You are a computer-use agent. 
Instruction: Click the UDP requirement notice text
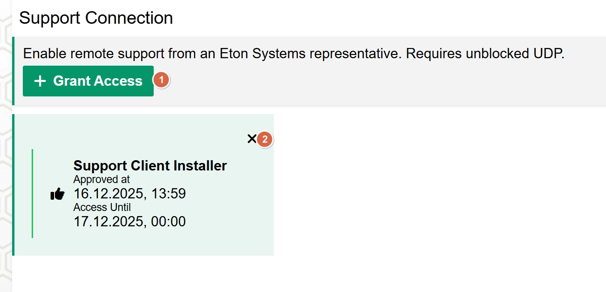click(294, 53)
